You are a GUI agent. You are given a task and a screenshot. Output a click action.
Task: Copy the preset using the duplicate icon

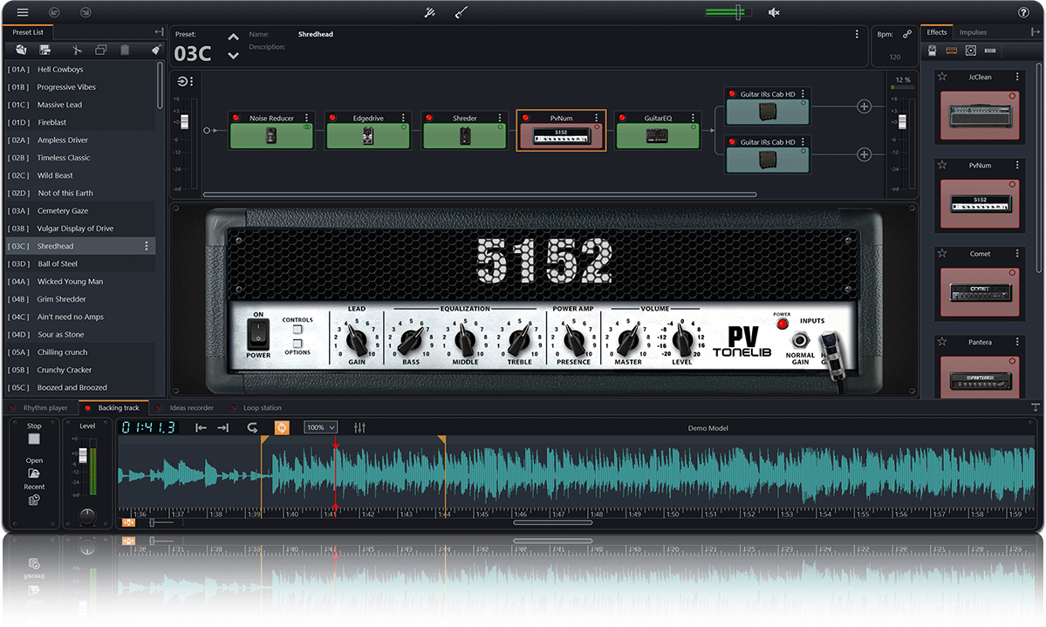(100, 50)
